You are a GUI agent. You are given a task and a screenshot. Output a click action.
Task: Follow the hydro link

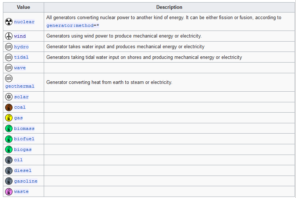click(21, 47)
